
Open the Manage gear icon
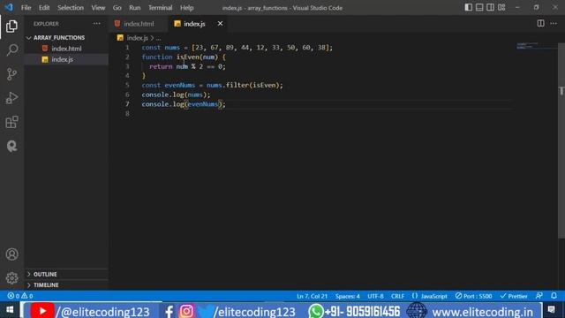click(x=11, y=278)
